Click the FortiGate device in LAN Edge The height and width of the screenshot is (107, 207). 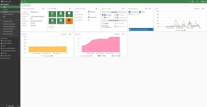pyautogui.click(x=107, y=15)
